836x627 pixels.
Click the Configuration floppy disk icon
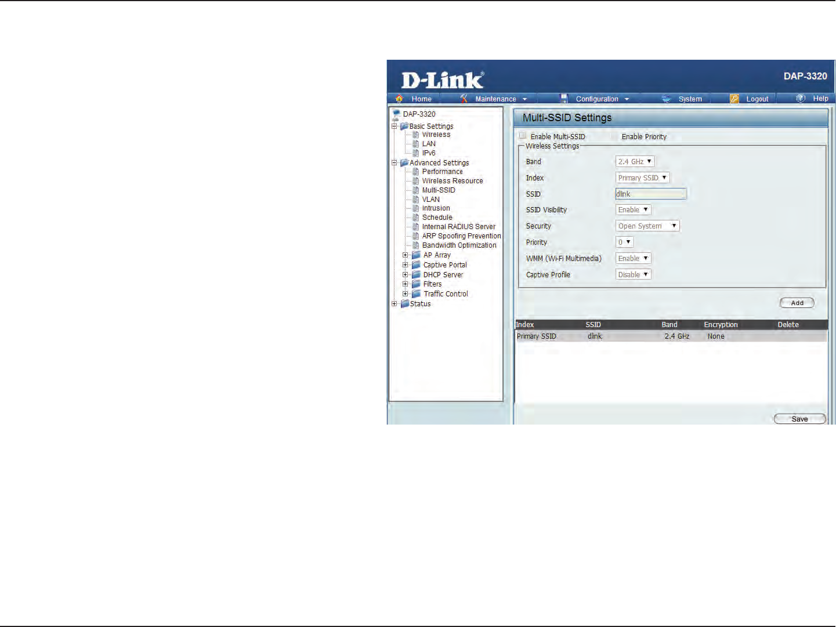(564, 99)
